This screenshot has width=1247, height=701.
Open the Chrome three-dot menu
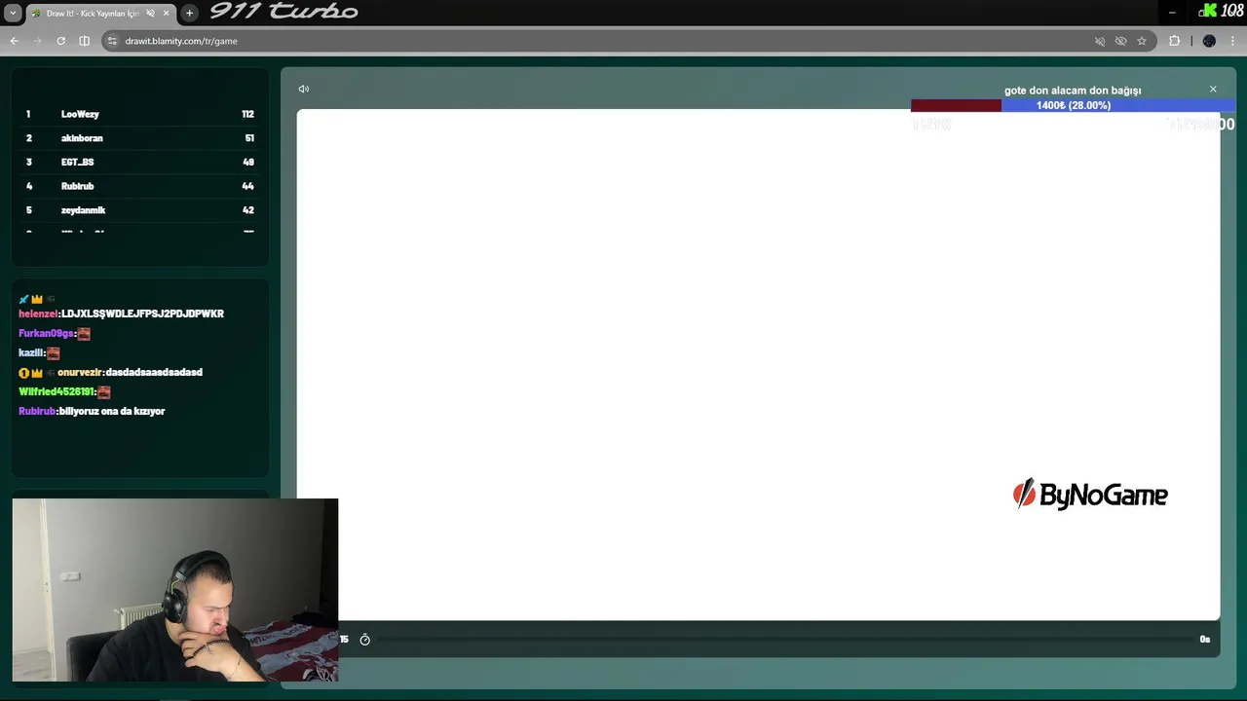[x=1233, y=41]
